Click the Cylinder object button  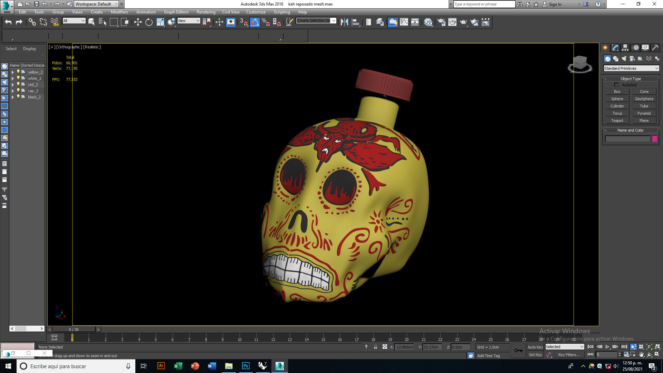[x=617, y=106]
